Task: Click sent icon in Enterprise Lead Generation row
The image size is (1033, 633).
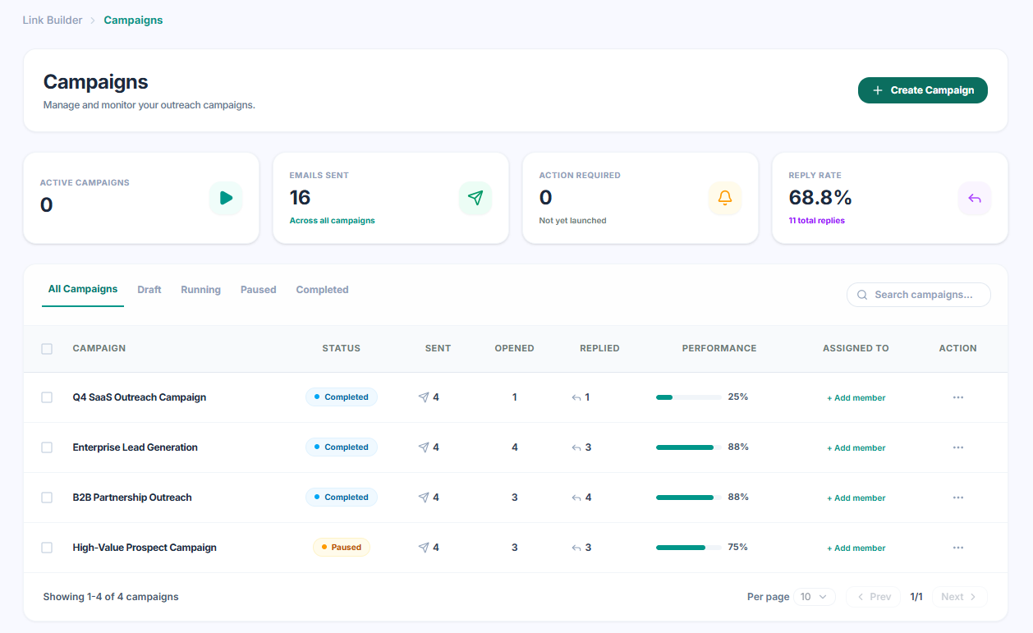Action: coord(424,447)
